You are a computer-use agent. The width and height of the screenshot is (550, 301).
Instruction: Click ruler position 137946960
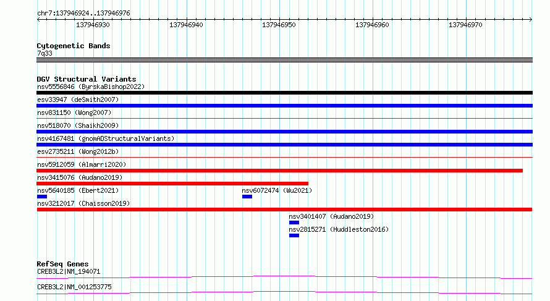tap(372, 25)
